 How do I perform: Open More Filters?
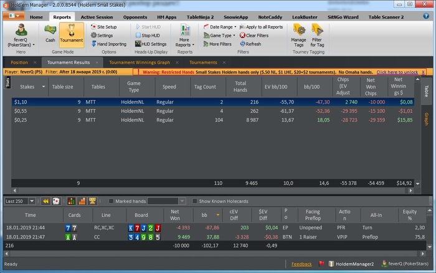pyautogui.click(x=217, y=44)
